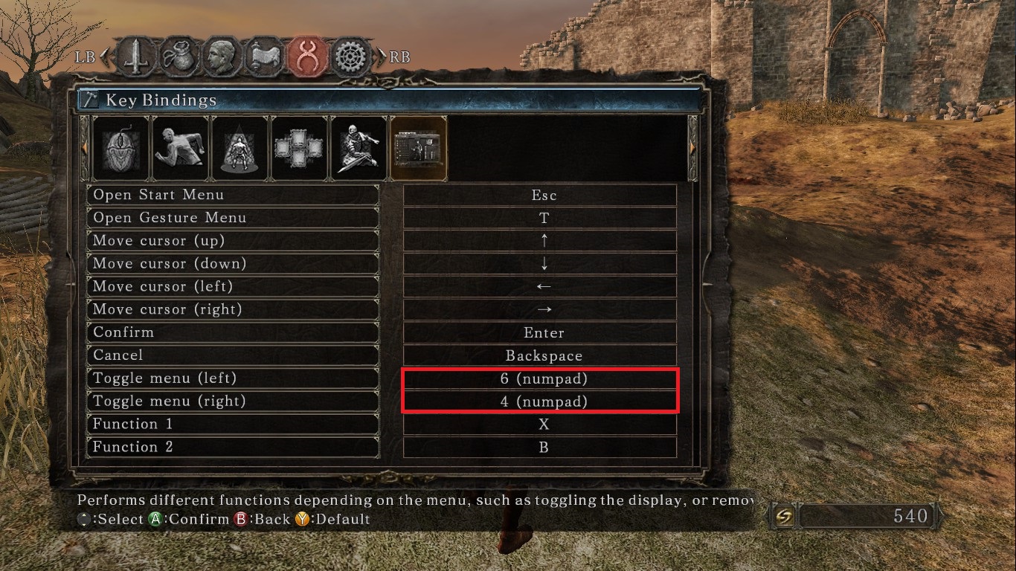Screen dimensions: 1016x571
Task: Click the RB arrow to switch menus right
Action: [383, 57]
